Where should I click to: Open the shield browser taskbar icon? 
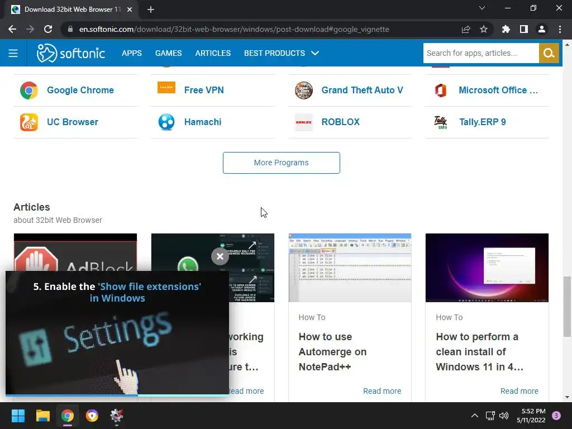point(92,416)
